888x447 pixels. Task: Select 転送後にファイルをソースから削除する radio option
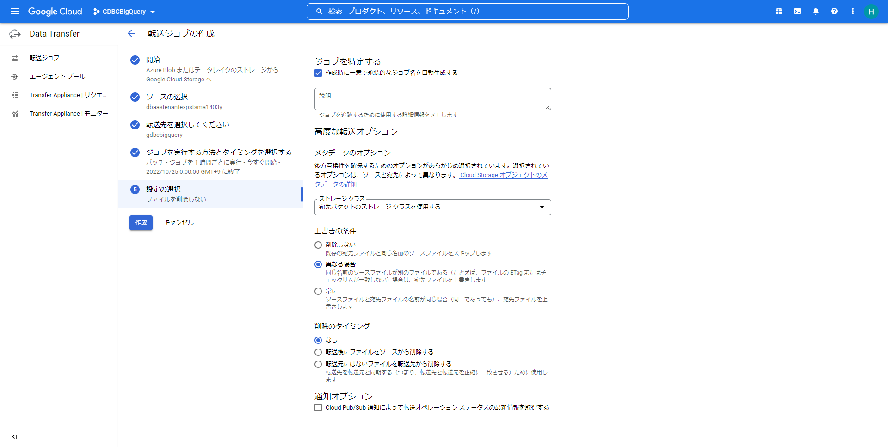318,352
